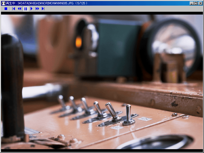The height and width of the screenshot is (153, 204).
Task: Skip to the last image
Action: pyautogui.click(x=43, y=9)
